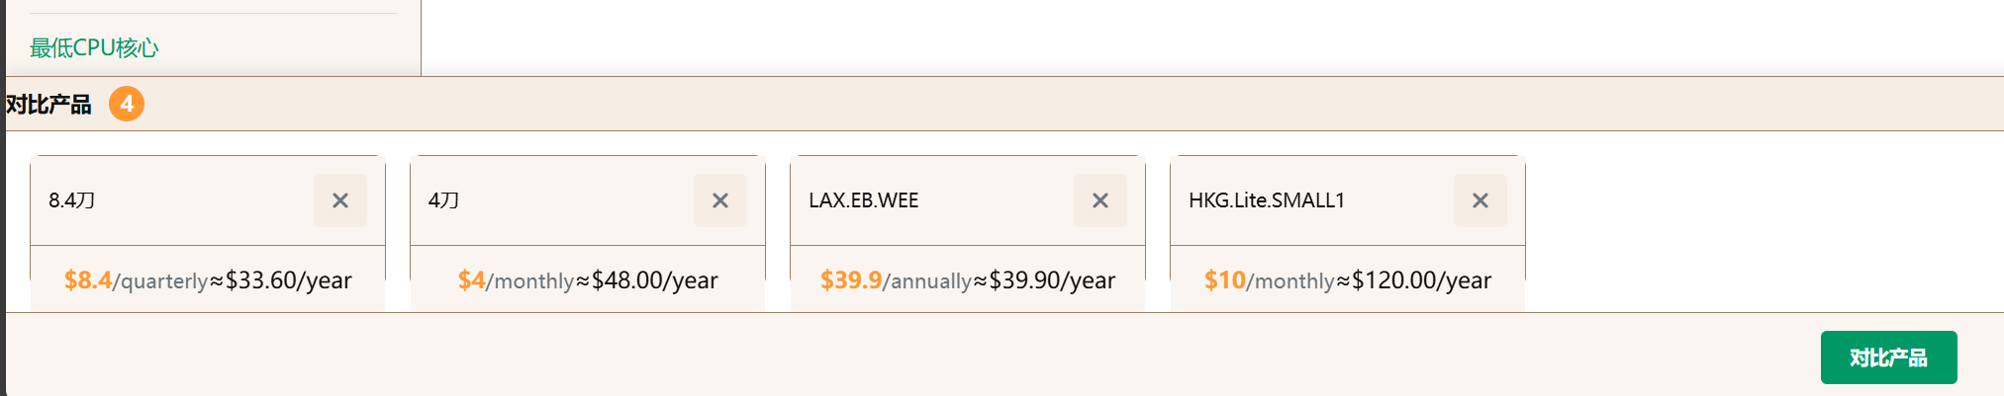This screenshot has height=396, width=2004.
Task: Click the green 对比产品 compare button
Action: tap(1888, 357)
